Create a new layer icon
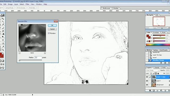The image size is (170, 96). click(165, 90)
